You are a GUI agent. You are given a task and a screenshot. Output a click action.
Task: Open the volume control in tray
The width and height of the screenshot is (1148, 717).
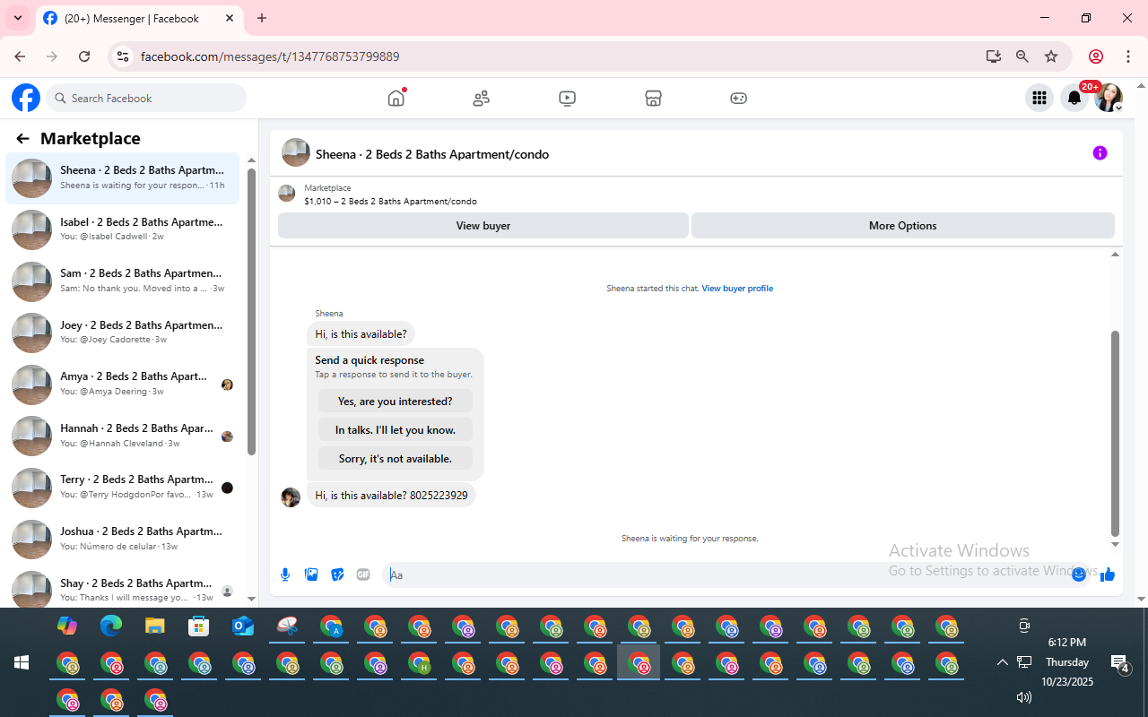tap(1024, 697)
